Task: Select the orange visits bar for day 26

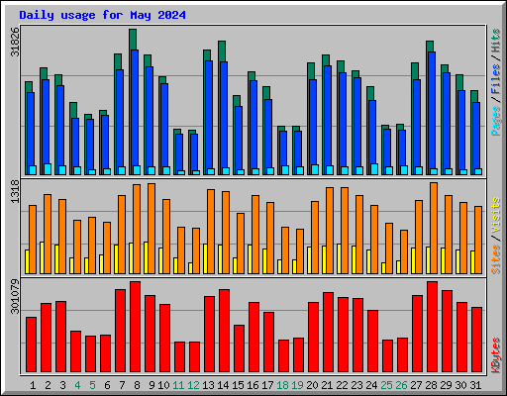Action: [x=404, y=251]
